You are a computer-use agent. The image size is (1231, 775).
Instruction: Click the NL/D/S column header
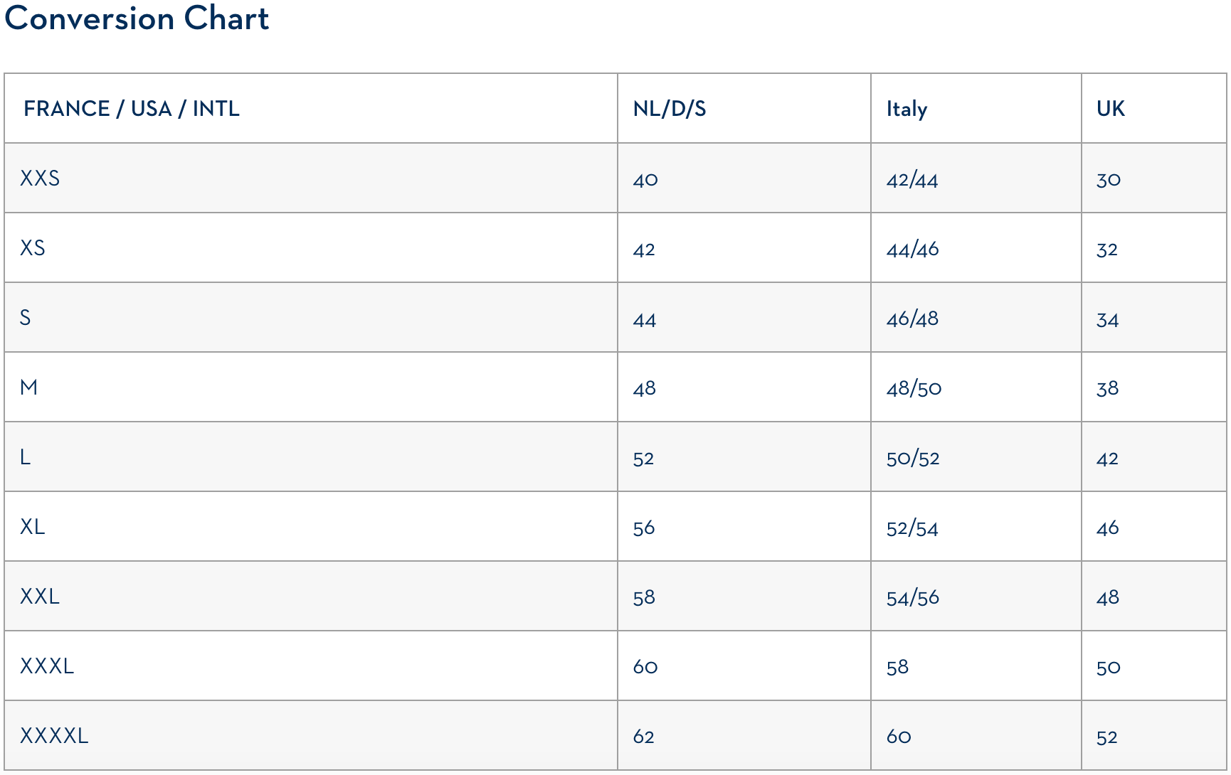669,109
